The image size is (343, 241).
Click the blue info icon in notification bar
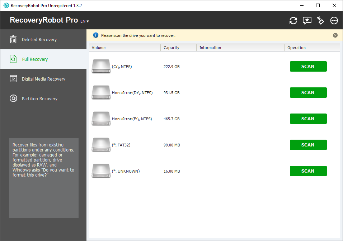point(95,35)
